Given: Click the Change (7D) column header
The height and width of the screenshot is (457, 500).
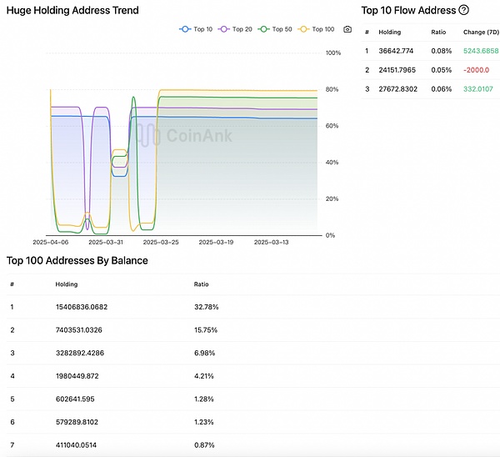Looking at the screenshot, I should pyautogui.click(x=481, y=32).
